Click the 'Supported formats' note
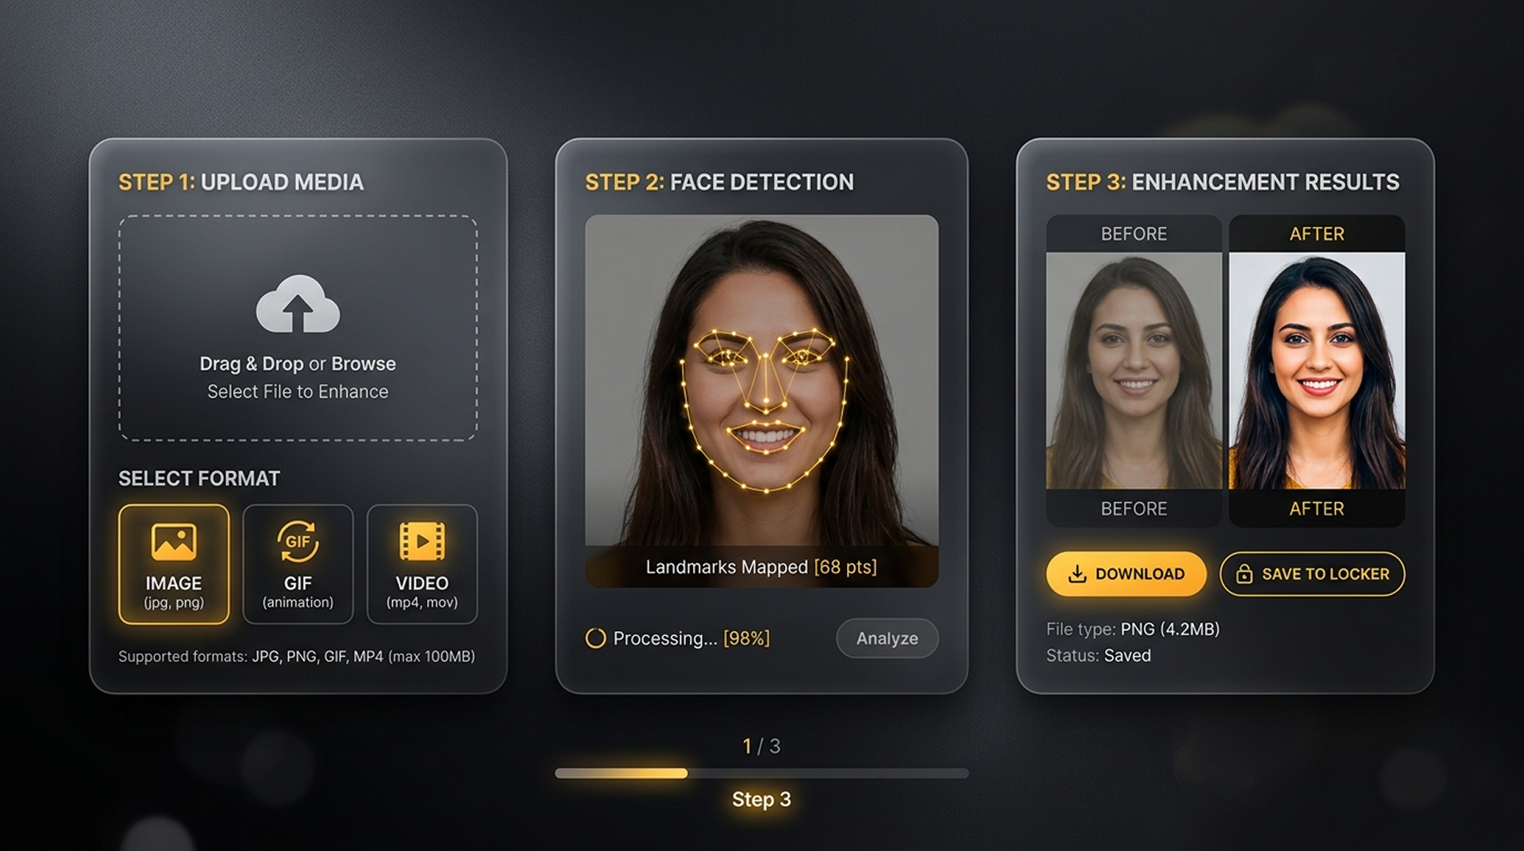Screen dimensions: 1524x851 (297, 657)
